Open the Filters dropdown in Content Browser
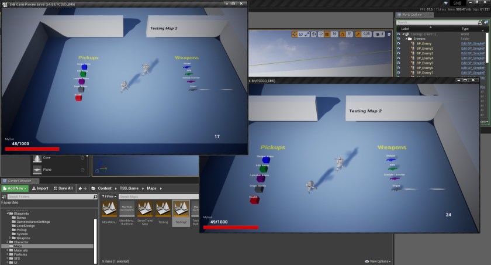Image resolution: width=491 pixels, height=265 pixels. tap(108, 197)
